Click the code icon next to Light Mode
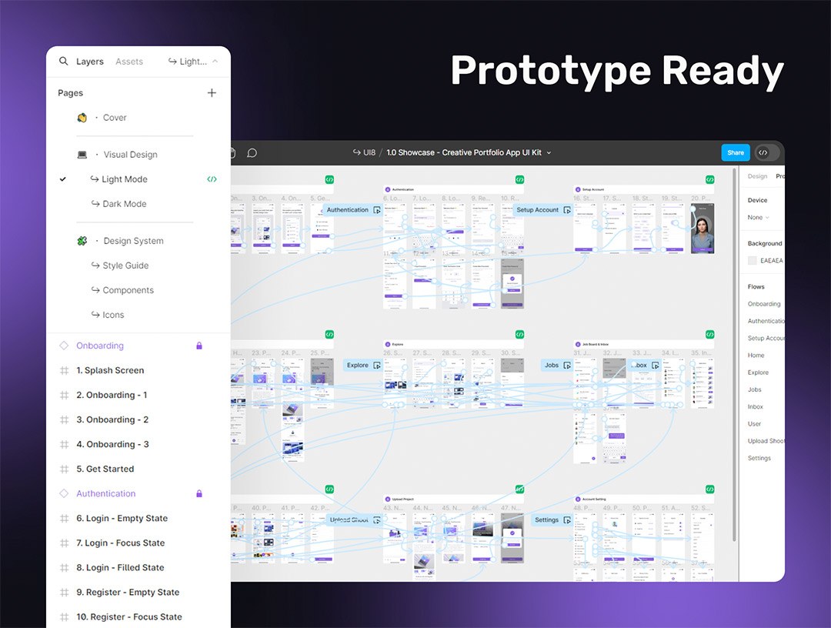Viewport: 831px width, 628px height. [212, 179]
